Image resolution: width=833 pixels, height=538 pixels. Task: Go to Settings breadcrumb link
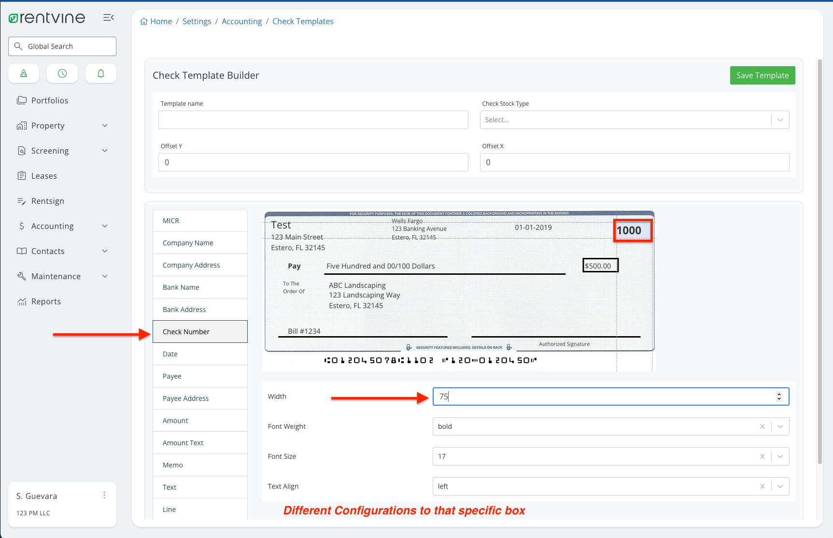197,21
